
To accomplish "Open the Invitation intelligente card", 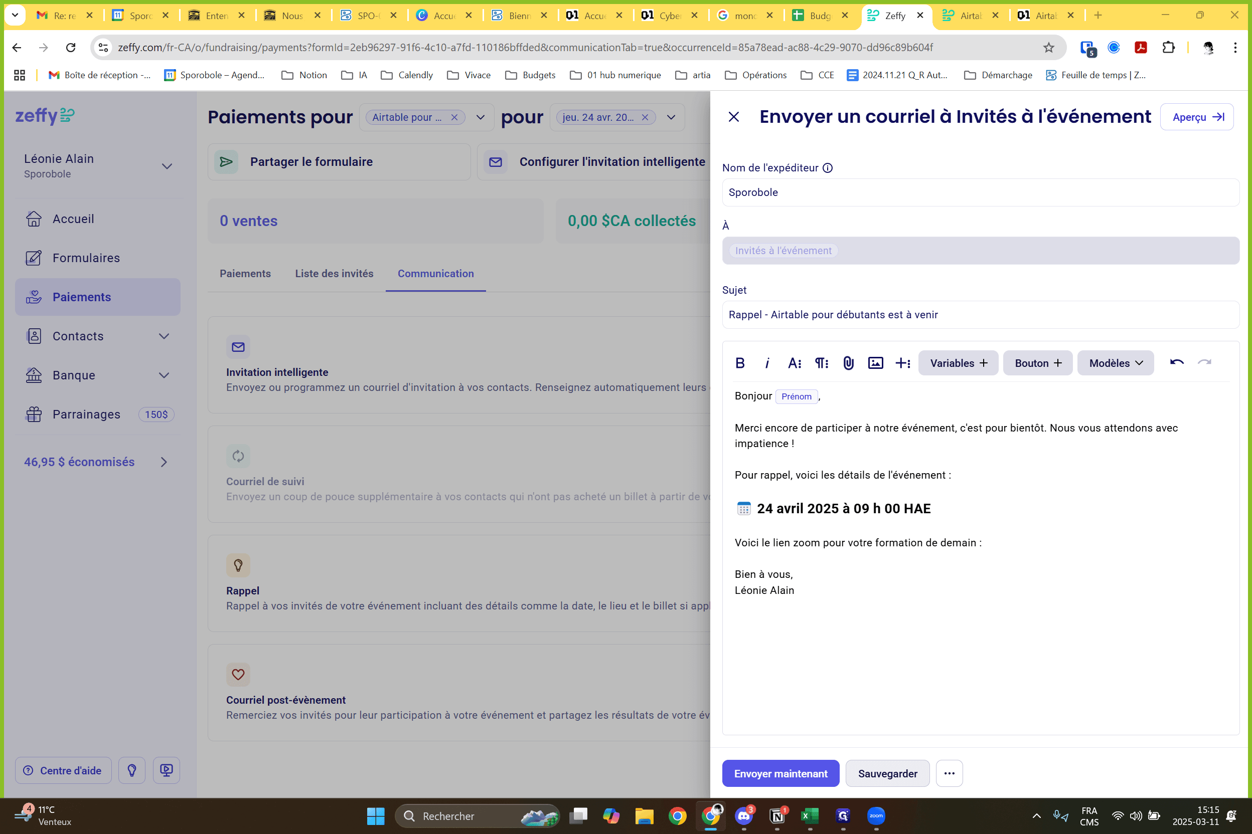I will point(459,365).
